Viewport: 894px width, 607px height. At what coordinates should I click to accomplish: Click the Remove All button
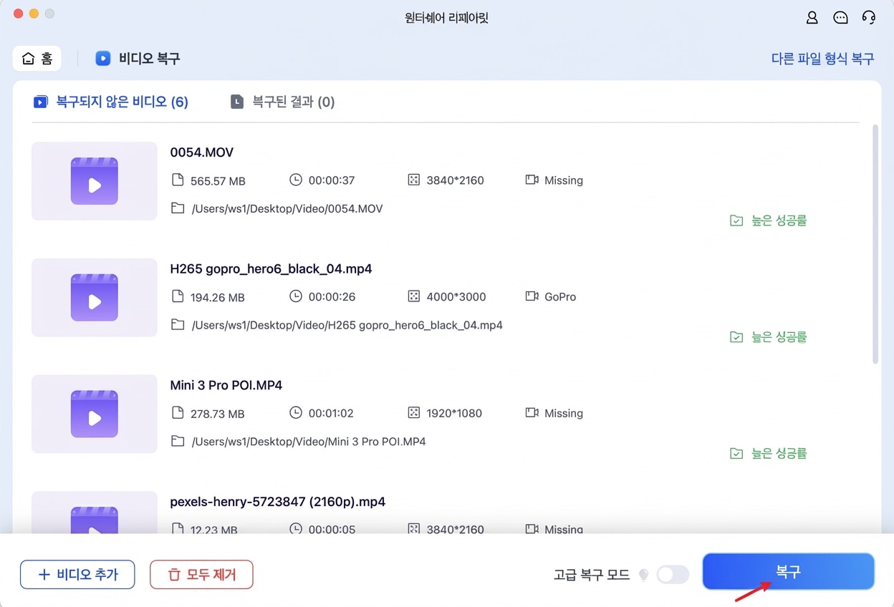(x=201, y=574)
